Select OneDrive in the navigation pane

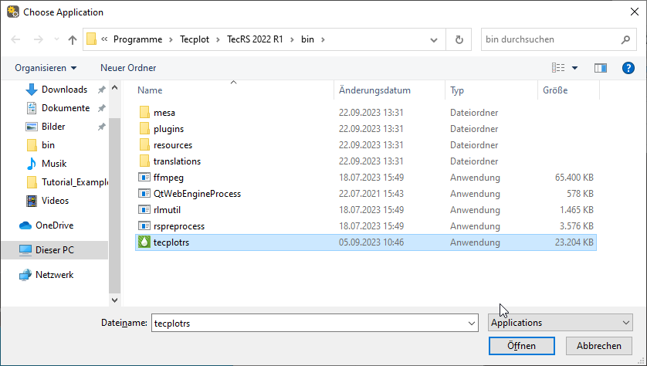coord(55,225)
